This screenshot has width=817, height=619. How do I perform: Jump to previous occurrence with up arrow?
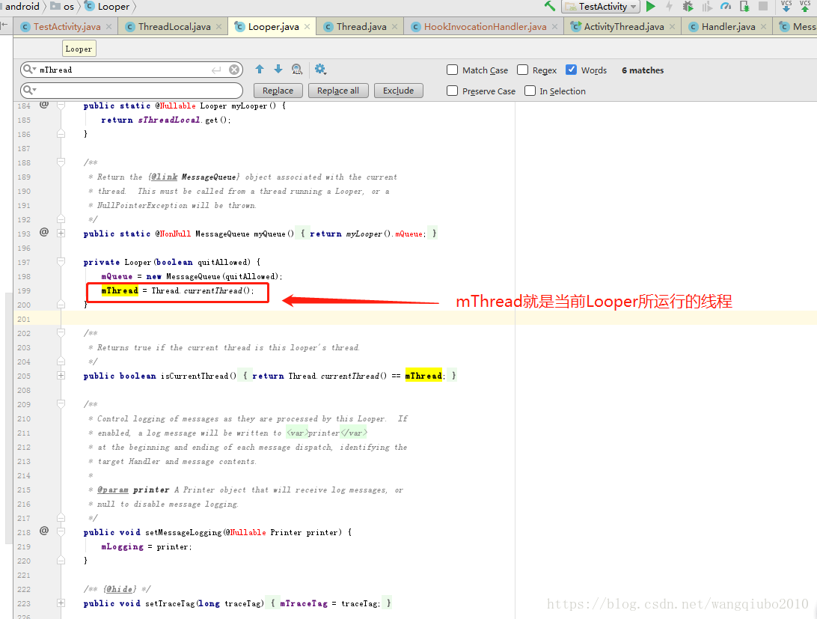click(x=260, y=69)
